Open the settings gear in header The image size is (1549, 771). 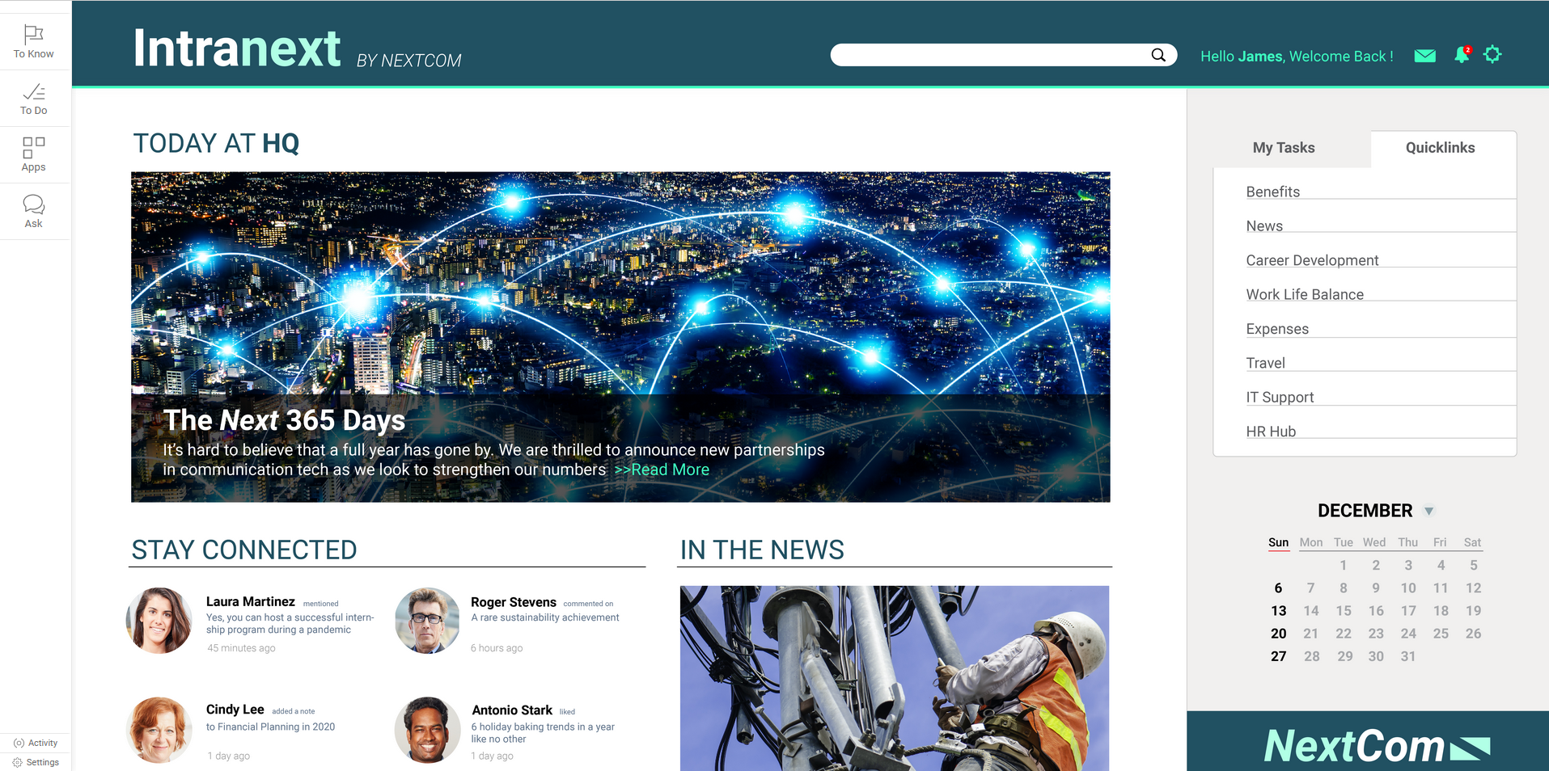pyautogui.click(x=1492, y=54)
